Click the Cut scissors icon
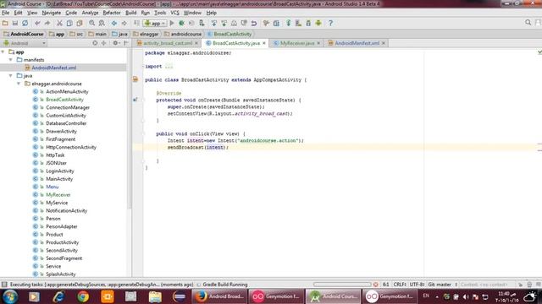542x304 pixels. pyautogui.click(x=59, y=23)
